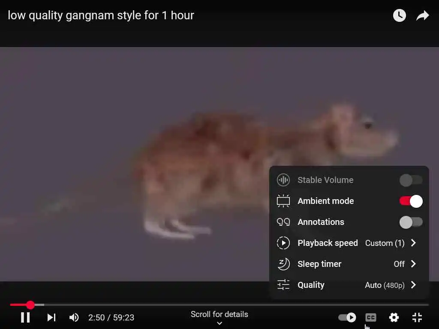Click the video title text
This screenshot has width=439, height=329.
click(101, 15)
